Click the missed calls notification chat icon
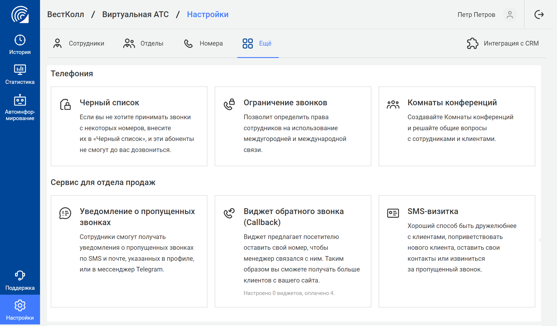 point(65,213)
